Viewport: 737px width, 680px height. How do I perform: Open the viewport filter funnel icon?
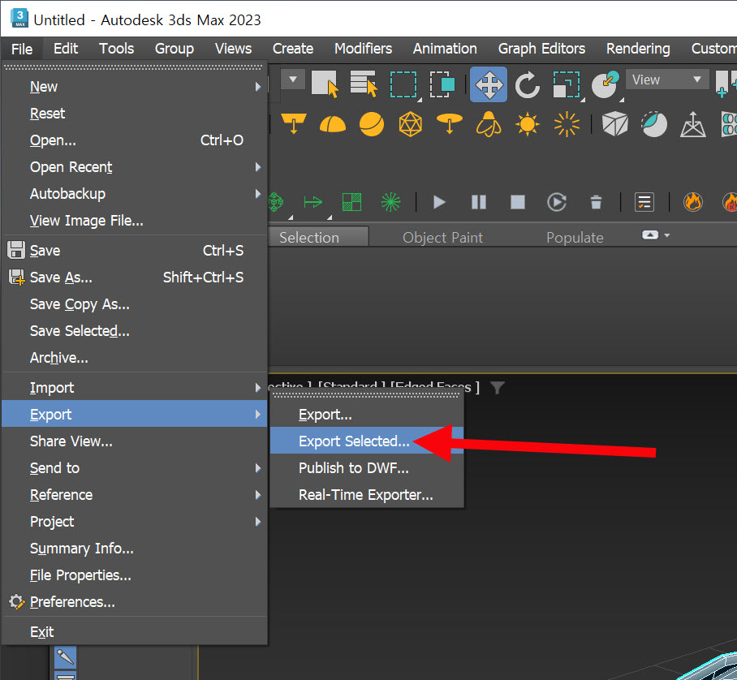498,387
